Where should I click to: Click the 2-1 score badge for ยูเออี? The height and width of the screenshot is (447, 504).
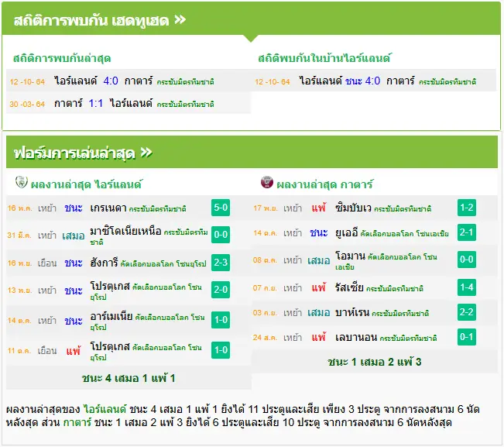pos(467,232)
